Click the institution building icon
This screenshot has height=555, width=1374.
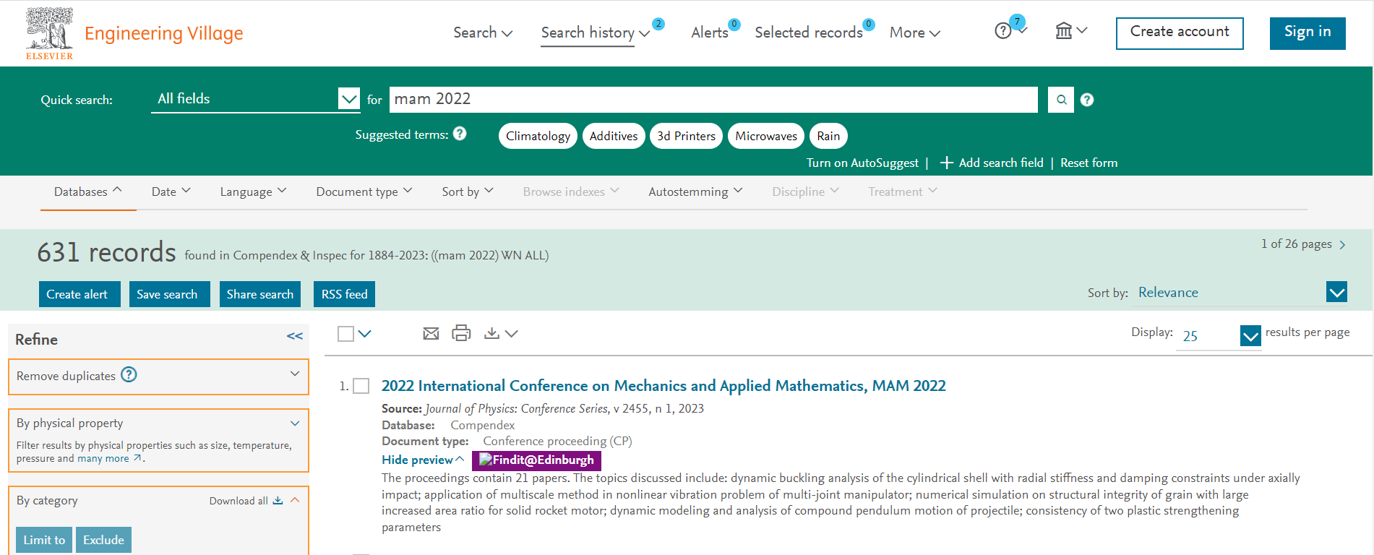click(1064, 30)
